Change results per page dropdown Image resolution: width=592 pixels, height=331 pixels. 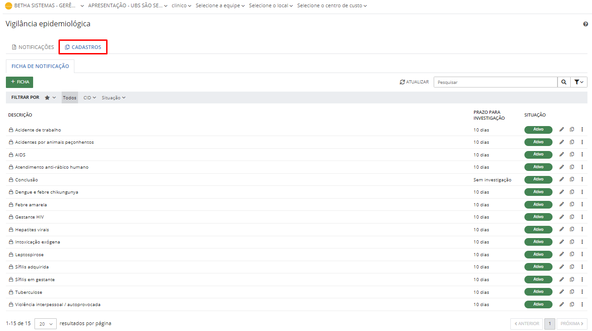tap(45, 324)
